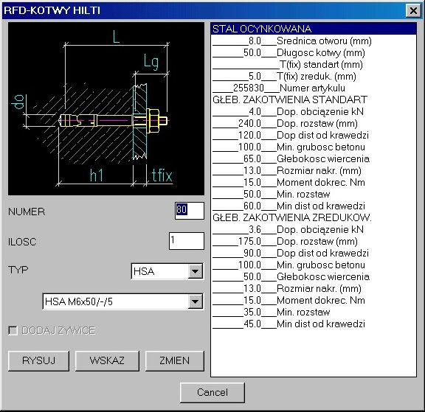Select the 50.0 Długosc kotwy (mm) row
425x412 pixels.
[x=314, y=52]
